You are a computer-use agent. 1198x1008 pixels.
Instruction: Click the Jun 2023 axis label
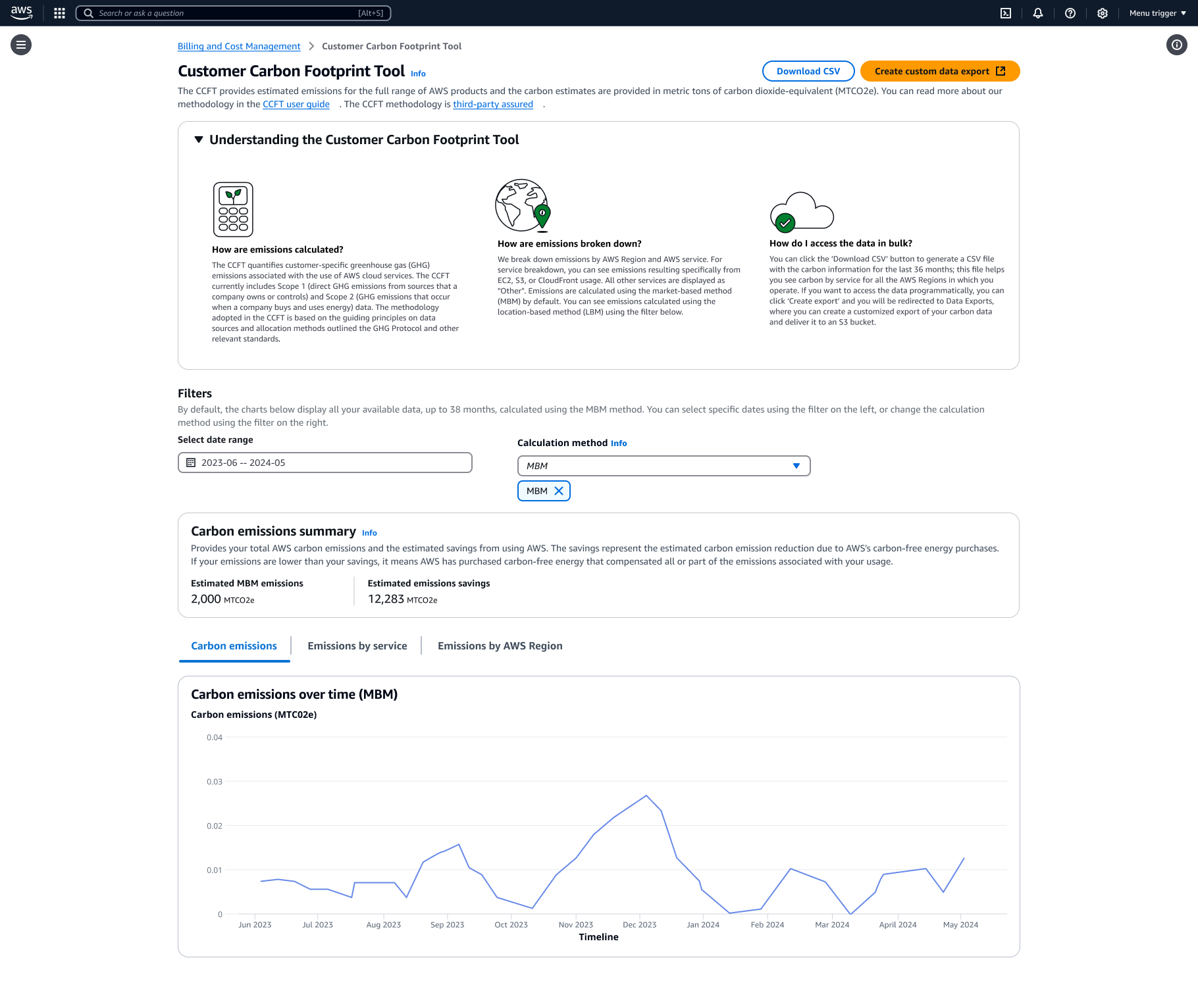(255, 924)
